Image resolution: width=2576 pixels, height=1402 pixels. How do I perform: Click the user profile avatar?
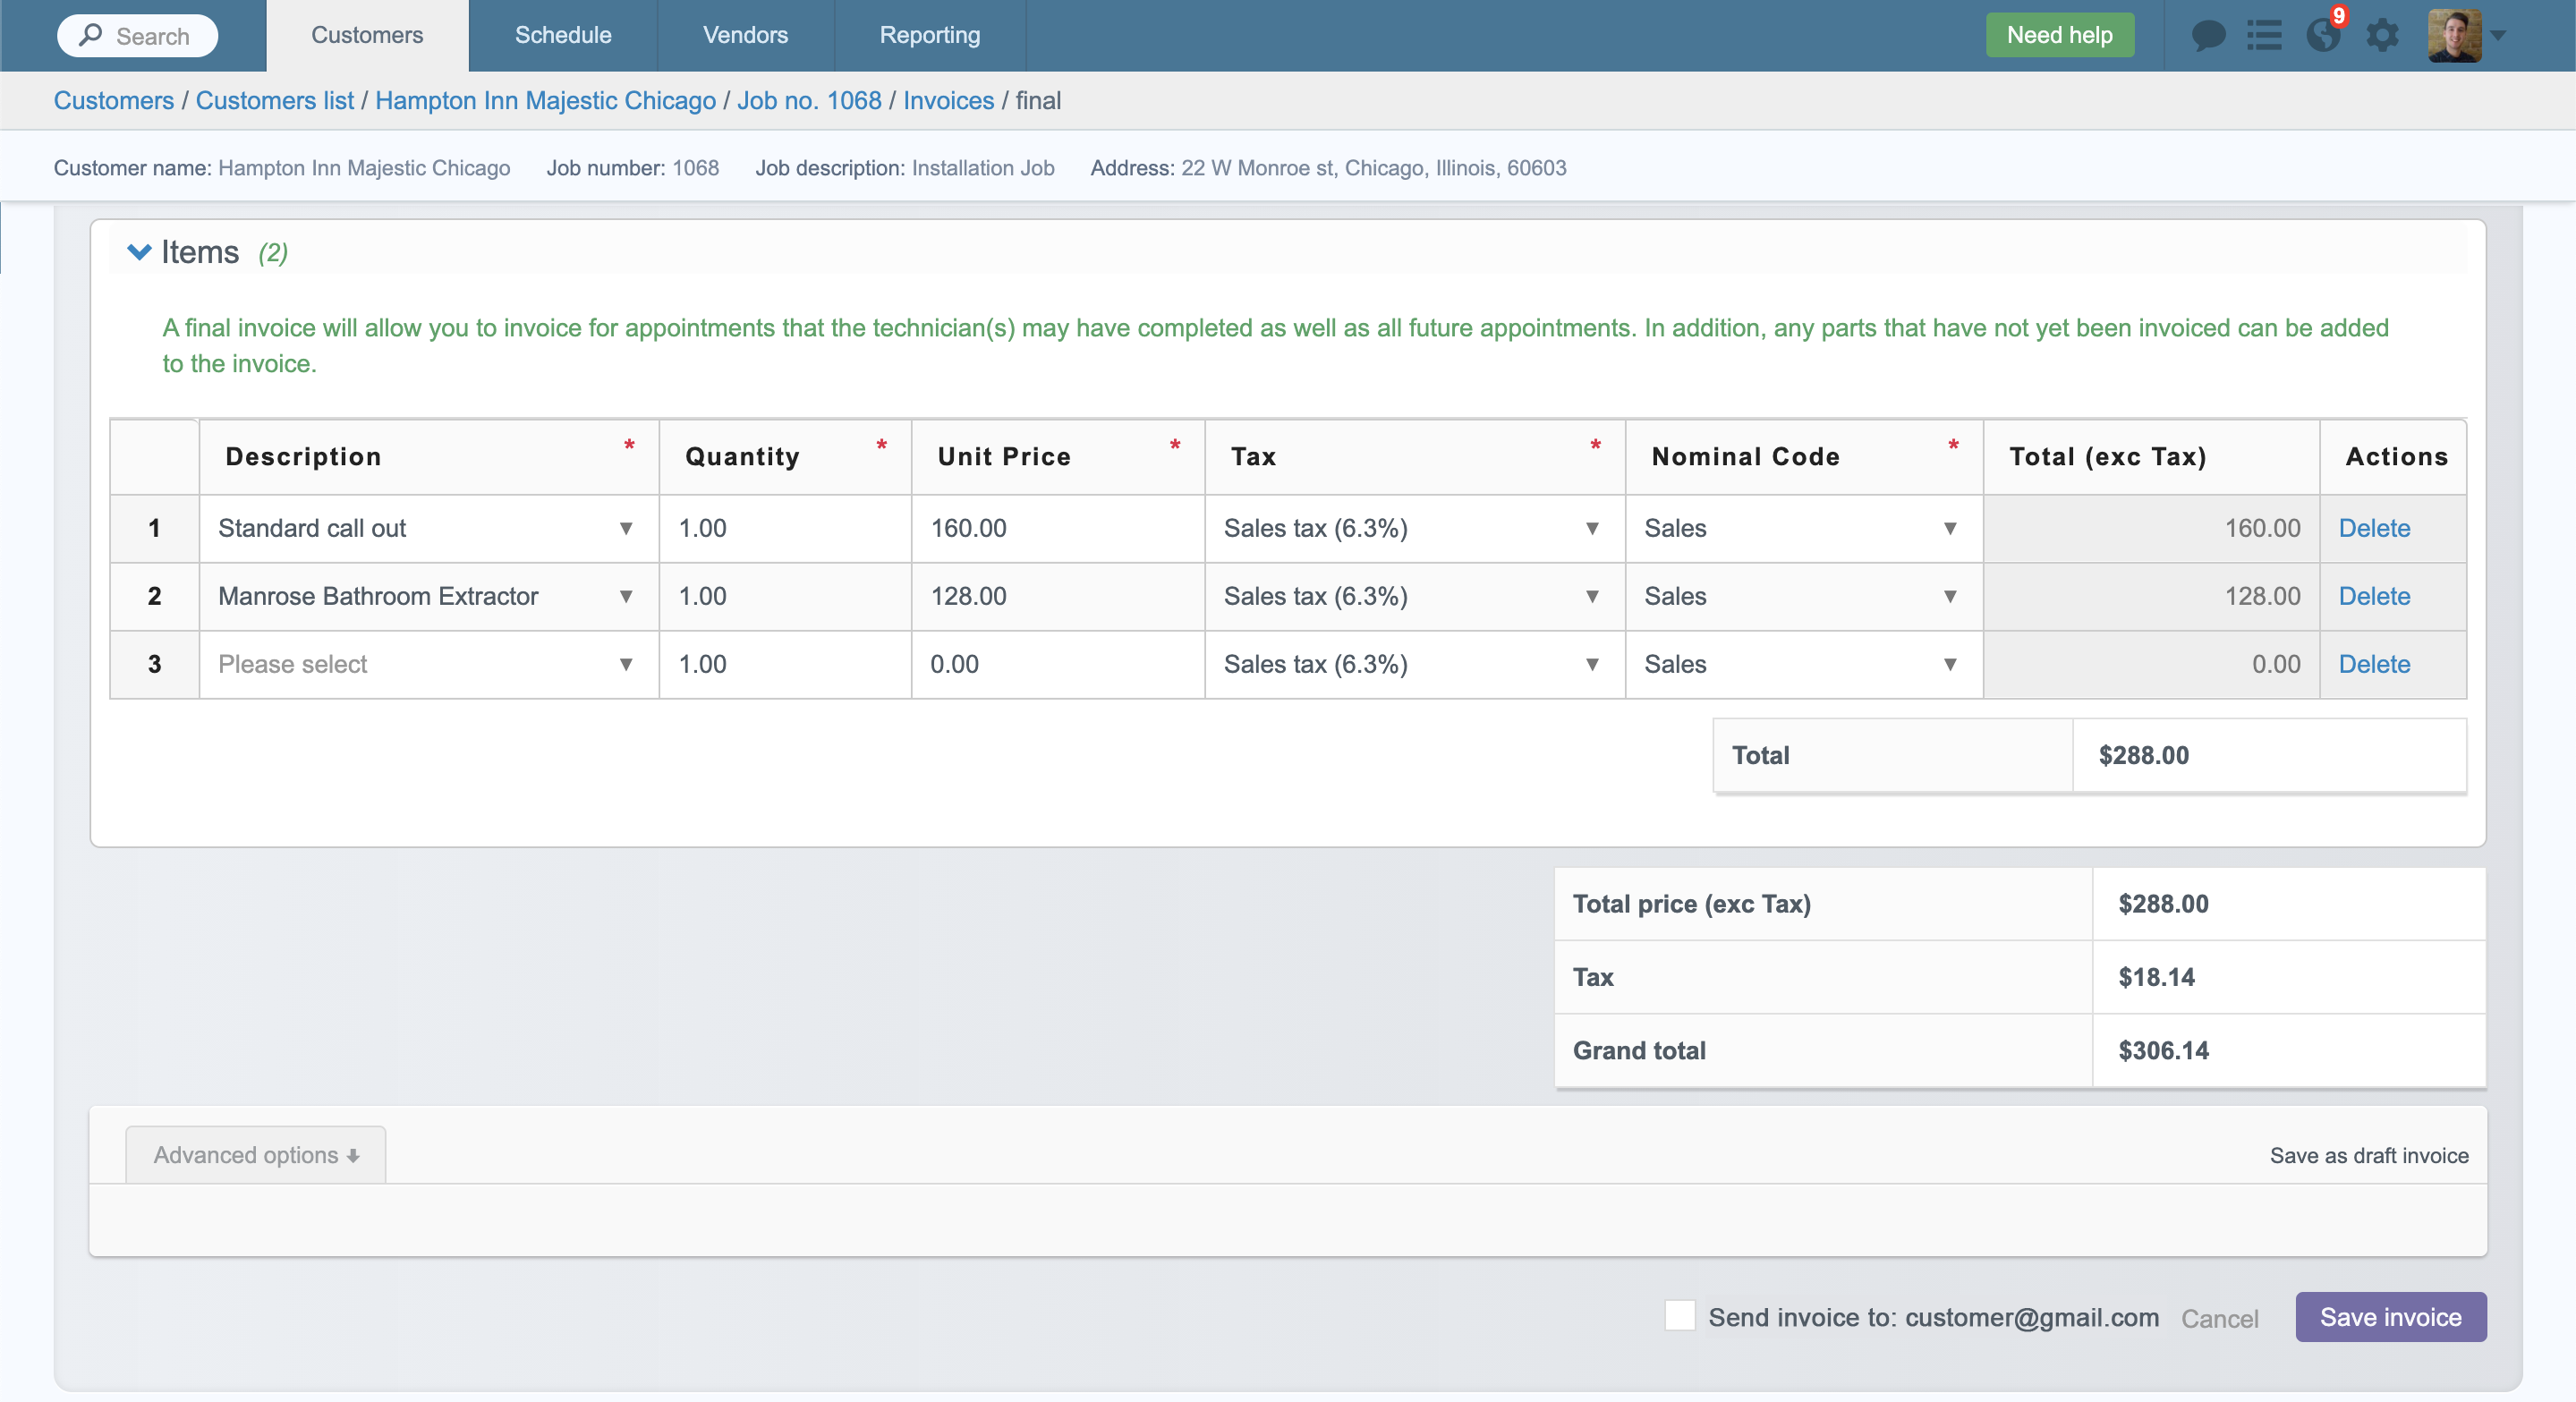(2453, 36)
